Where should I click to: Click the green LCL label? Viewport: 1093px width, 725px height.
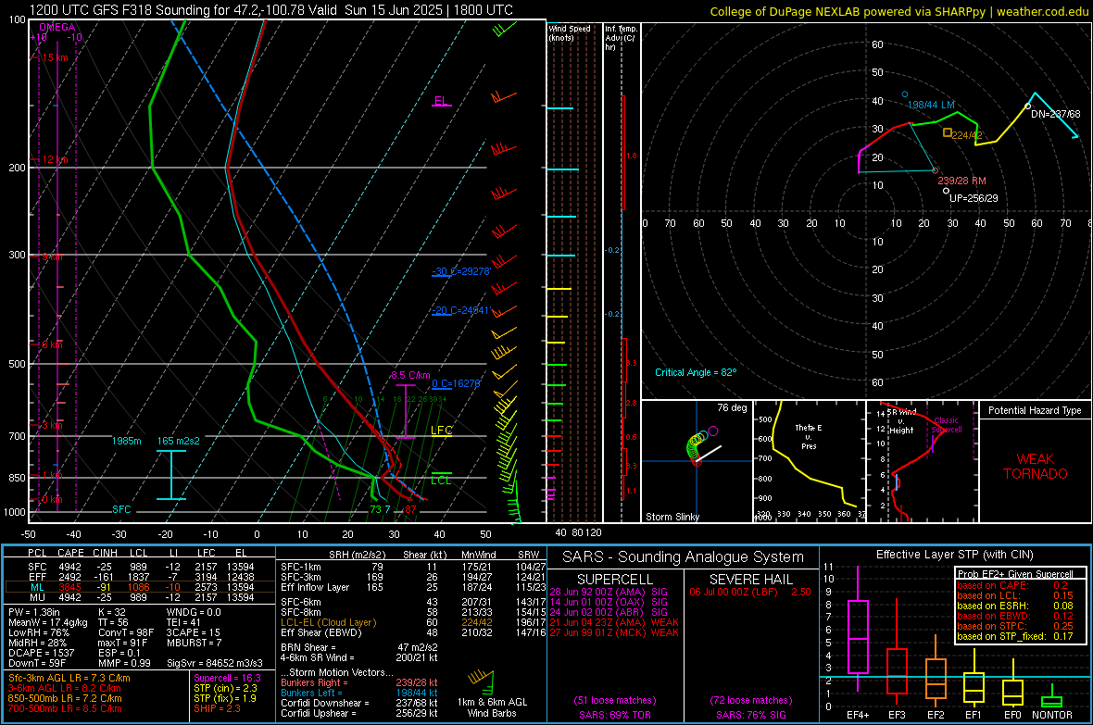(x=441, y=481)
